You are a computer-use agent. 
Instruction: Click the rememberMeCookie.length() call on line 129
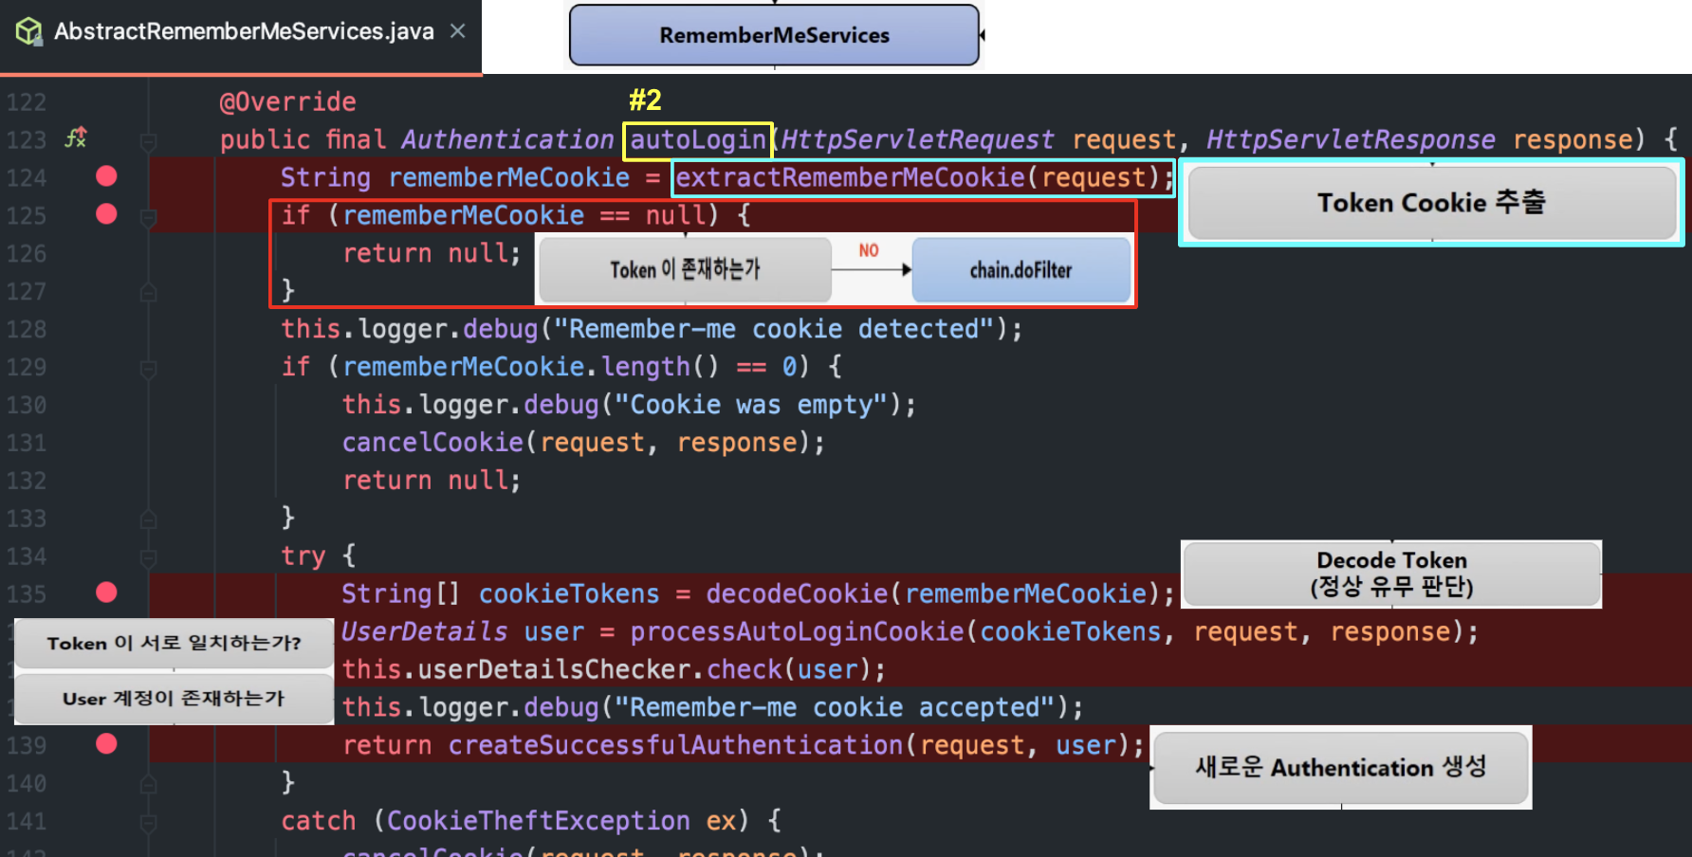point(531,367)
